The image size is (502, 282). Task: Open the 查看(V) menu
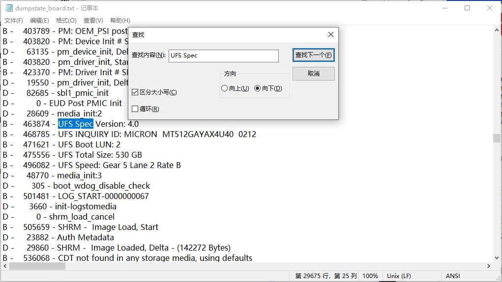(x=93, y=21)
